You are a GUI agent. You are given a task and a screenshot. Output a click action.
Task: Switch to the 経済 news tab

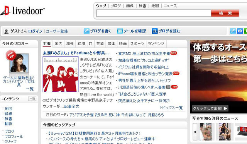click(81, 44)
